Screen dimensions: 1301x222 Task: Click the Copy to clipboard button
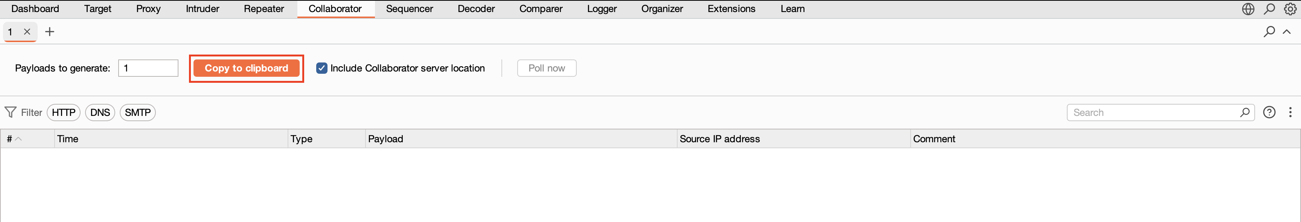click(x=246, y=68)
